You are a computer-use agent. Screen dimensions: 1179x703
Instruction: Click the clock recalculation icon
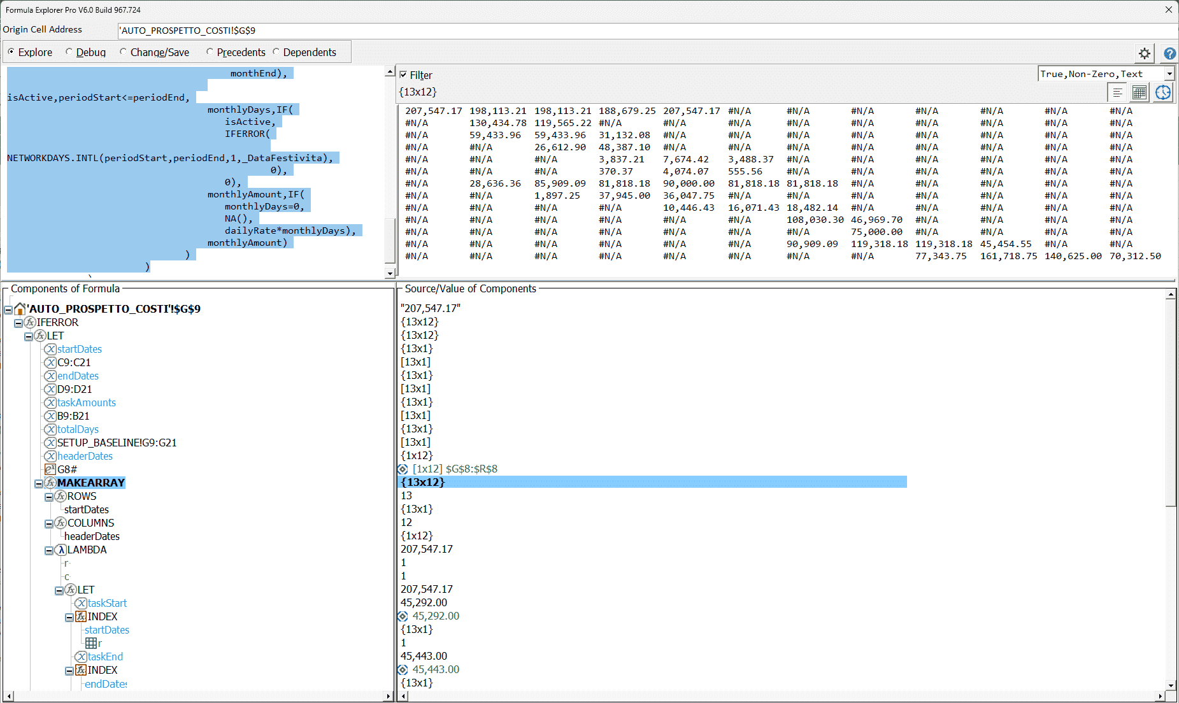click(x=1163, y=93)
